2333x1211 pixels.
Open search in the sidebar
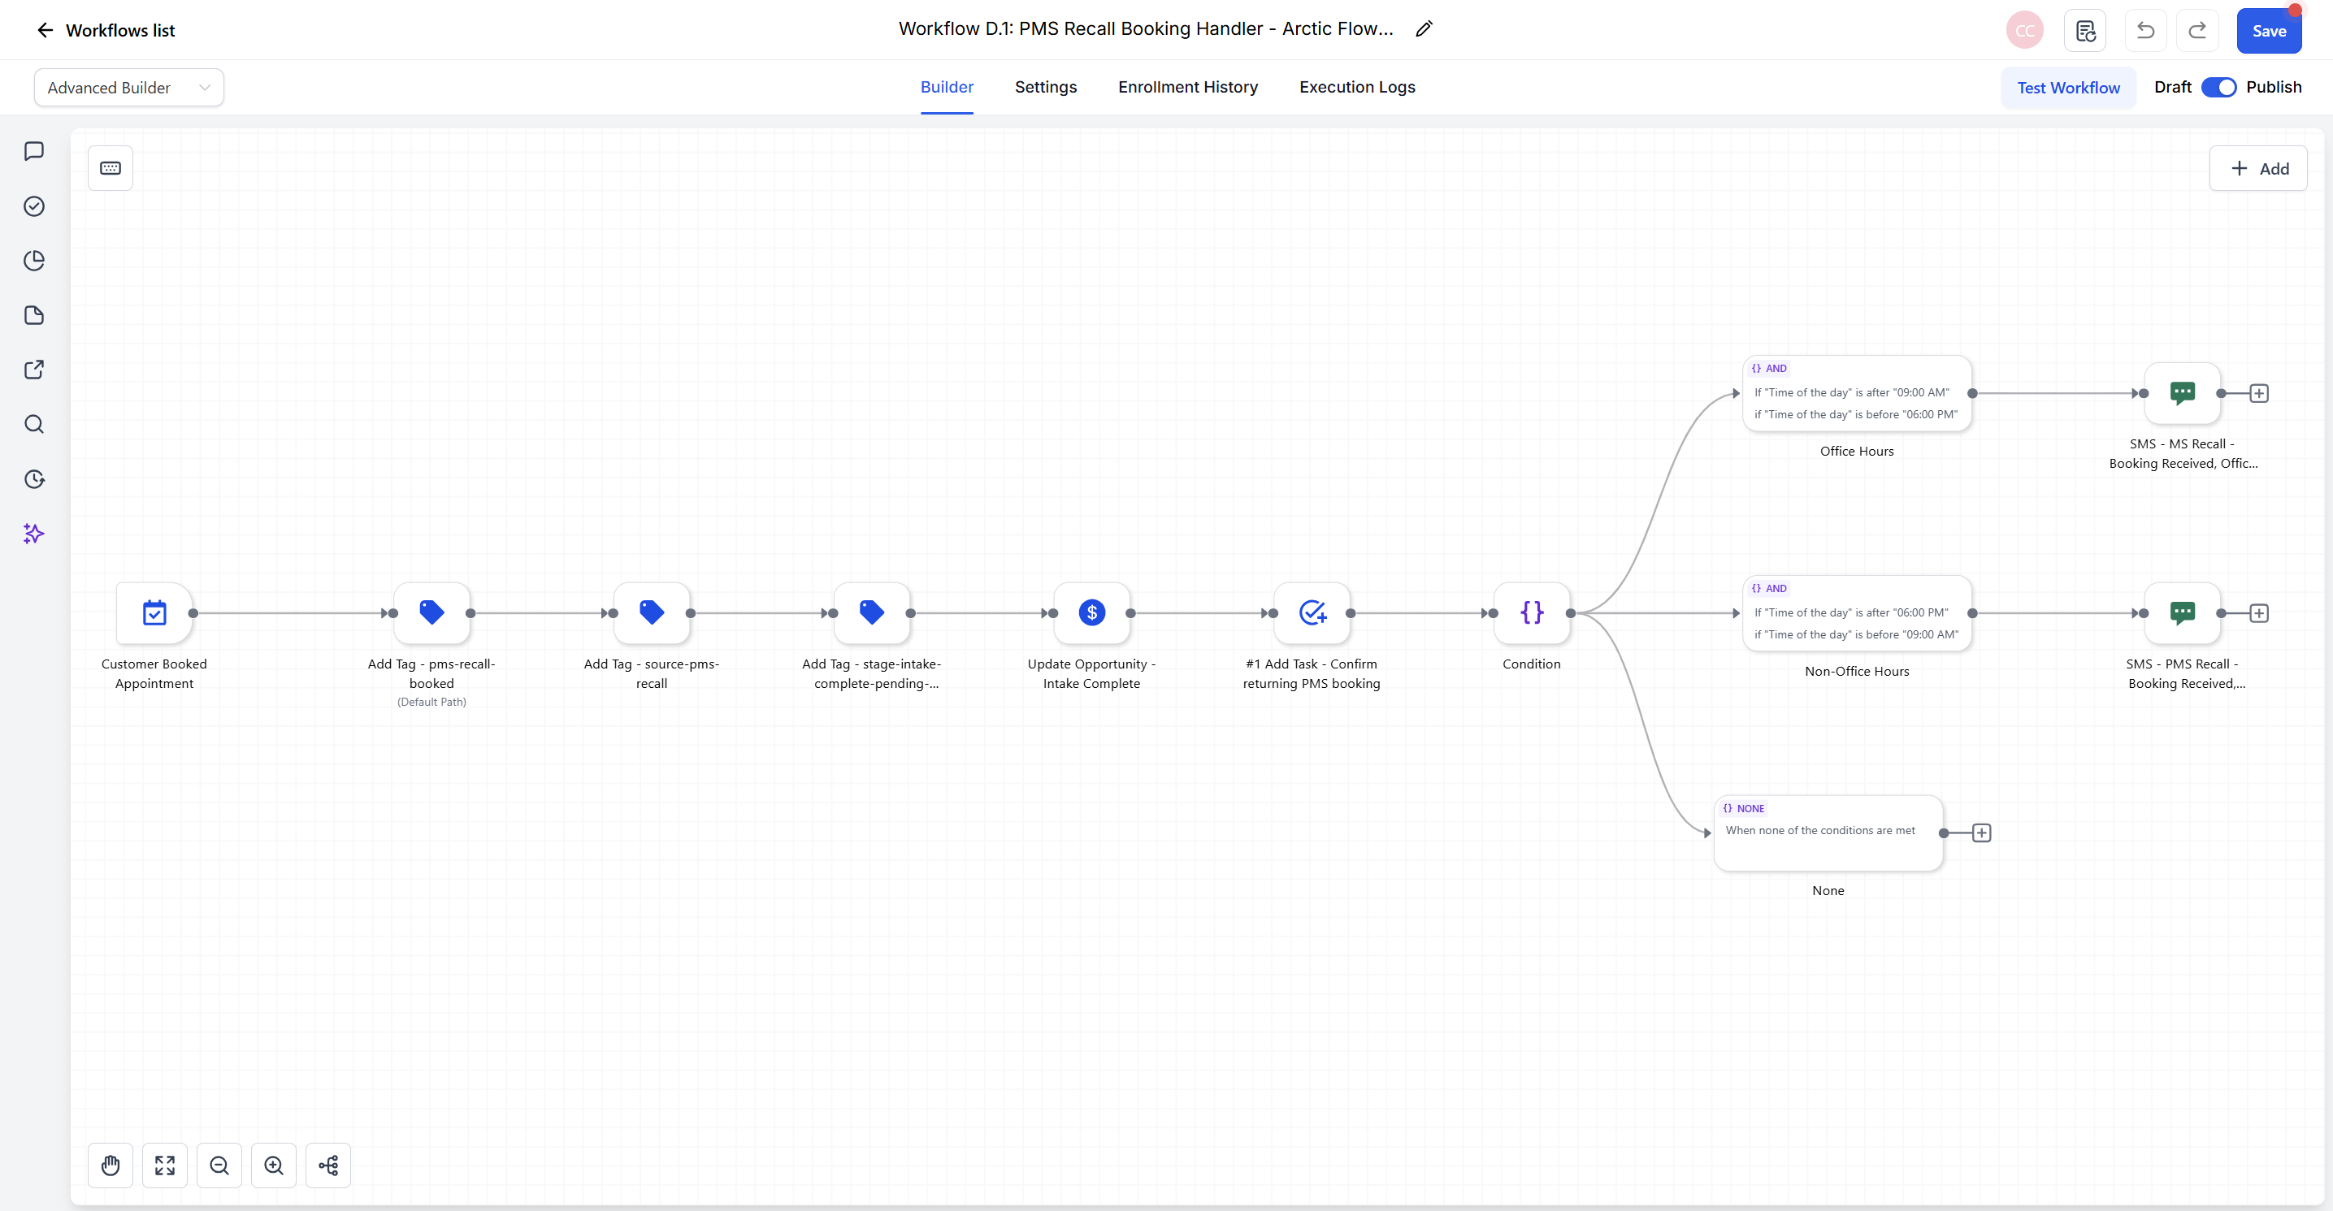(34, 425)
